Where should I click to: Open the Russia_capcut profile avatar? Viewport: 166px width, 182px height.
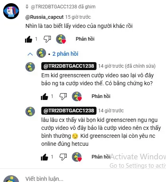point(11,11)
